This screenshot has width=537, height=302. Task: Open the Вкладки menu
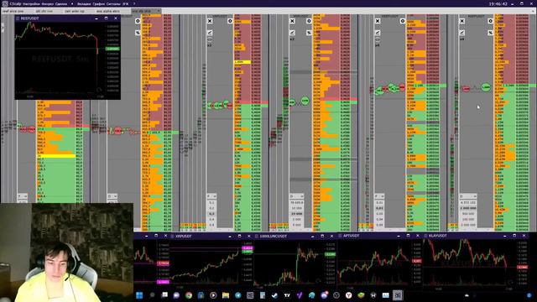[x=84, y=3]
